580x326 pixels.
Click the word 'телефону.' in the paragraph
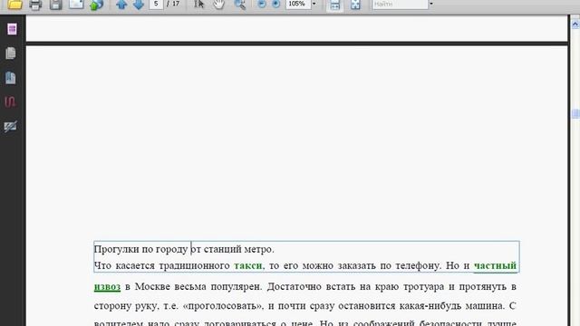[x=419, y=265]
